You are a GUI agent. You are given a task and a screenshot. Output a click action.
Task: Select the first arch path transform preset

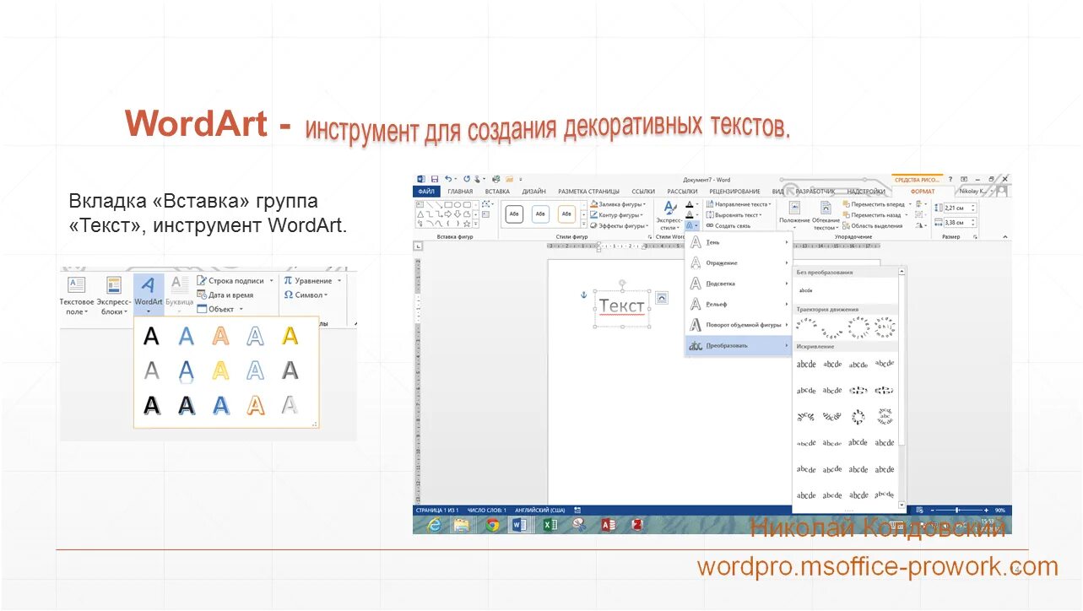pos(807,326)
